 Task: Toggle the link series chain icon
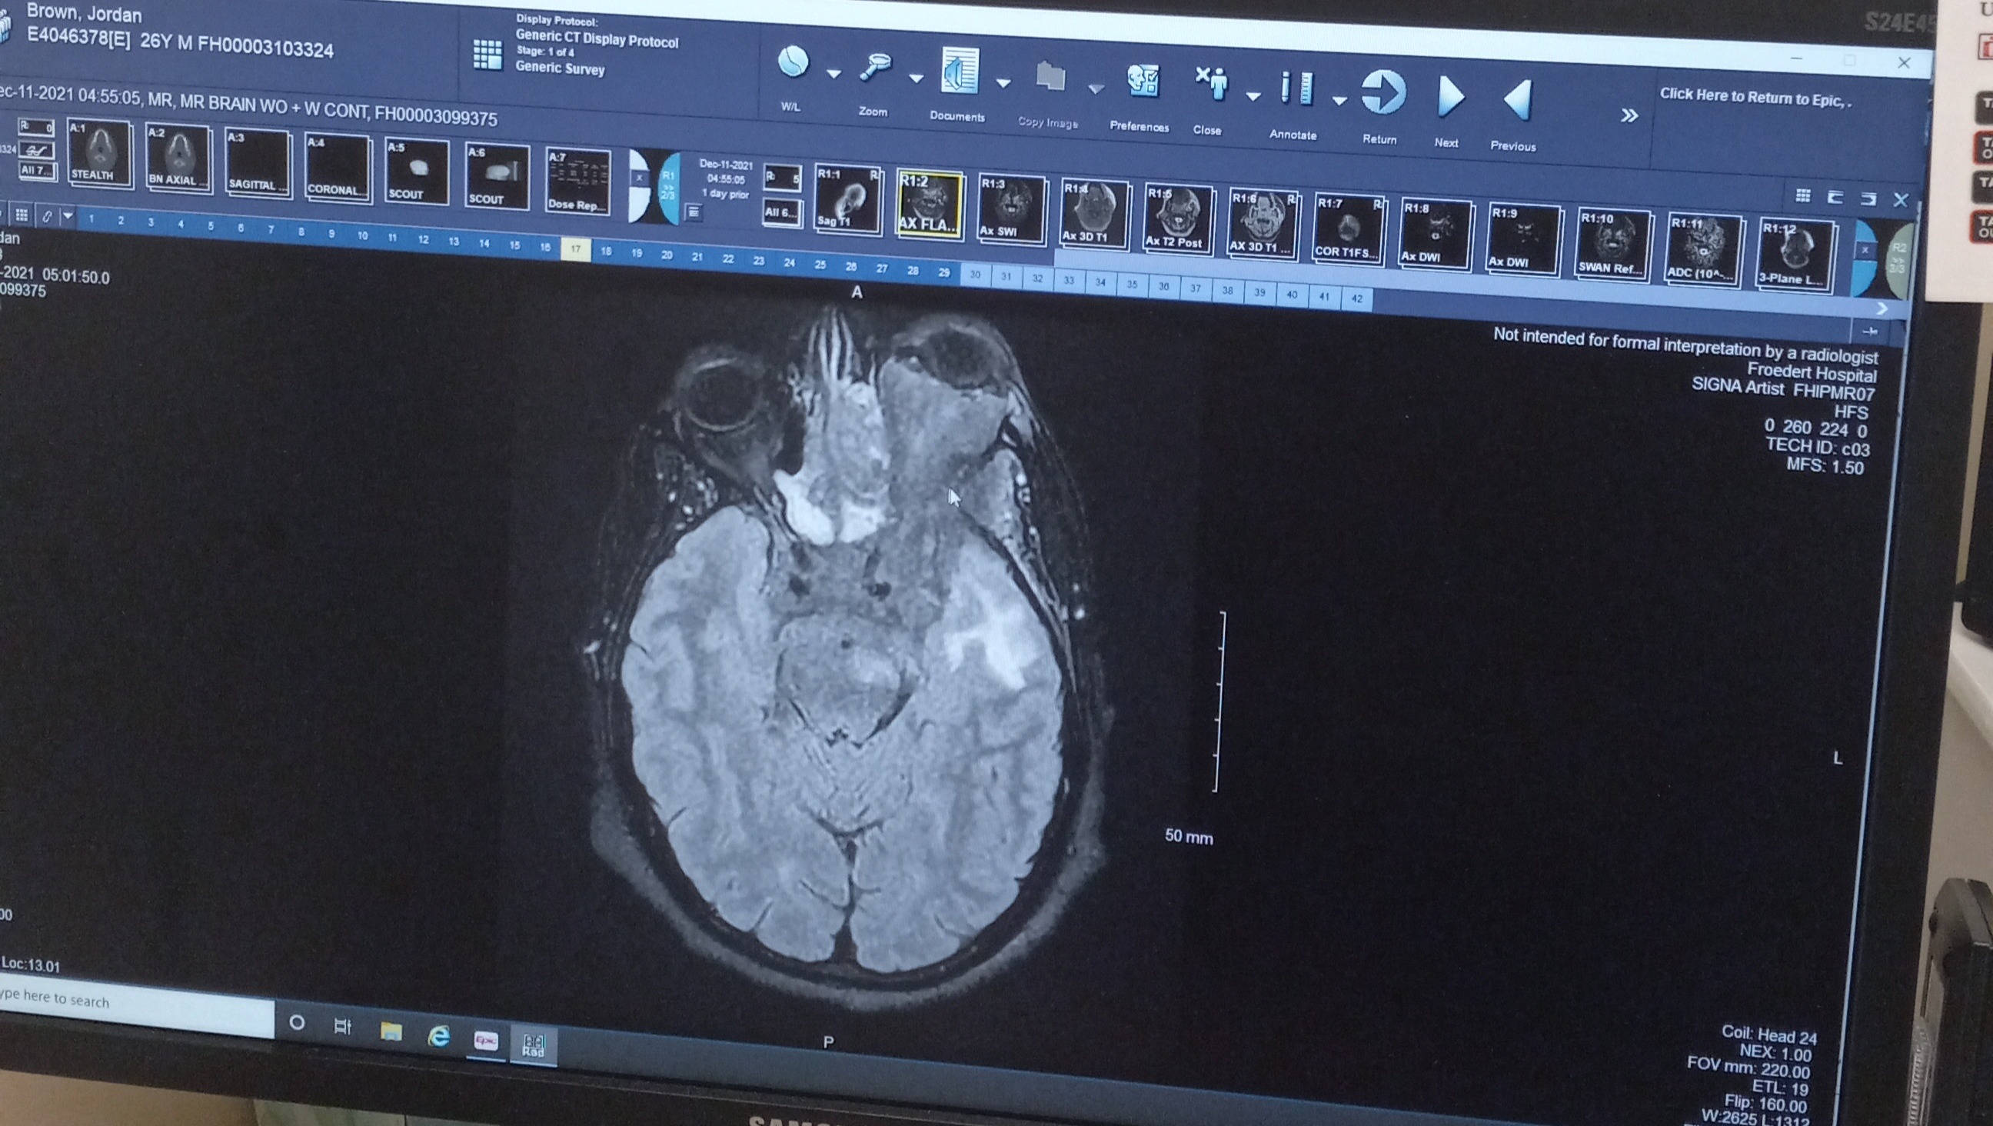pyautogui.click(x=47, y=216)
